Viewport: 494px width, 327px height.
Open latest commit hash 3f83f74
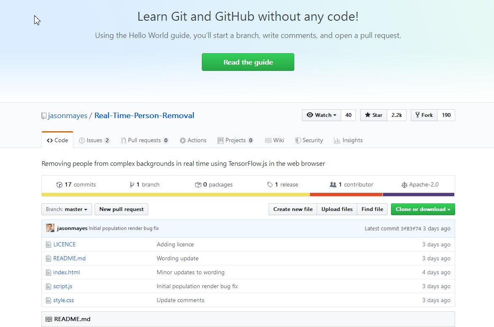tap(411, 229)
